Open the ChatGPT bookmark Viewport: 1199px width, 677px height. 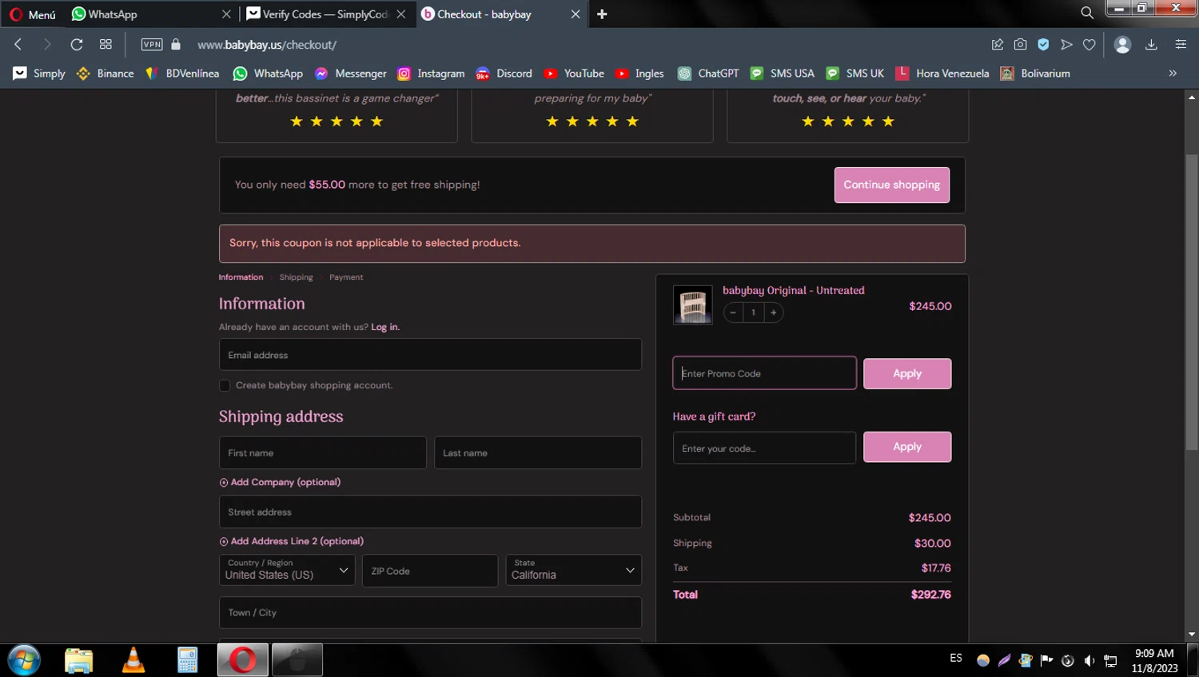click(x=708, y=74)
